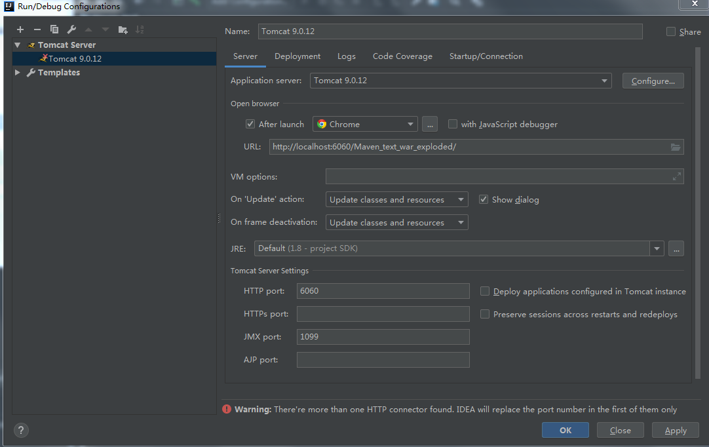Click the IntelliJ IDEA title bar icon

tap(9, 7)
